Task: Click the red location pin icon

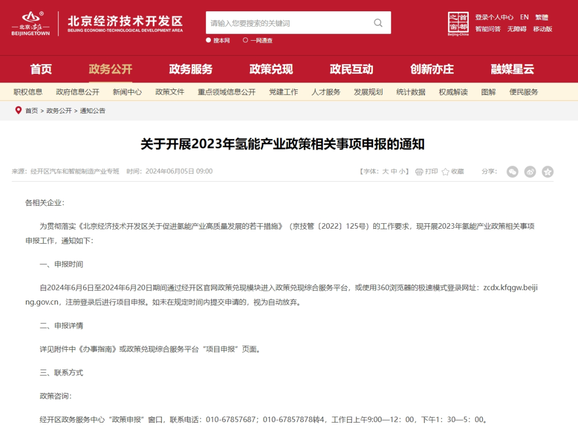Action: tap(18, 110)
